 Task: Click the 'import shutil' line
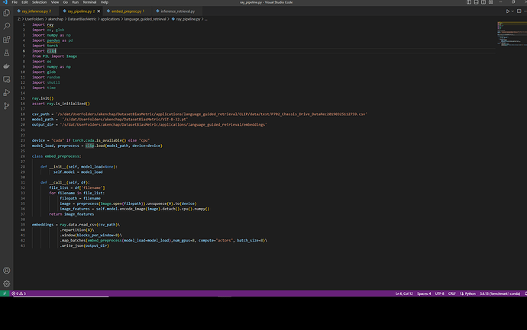pyautogui.click(x=46, y=82)
